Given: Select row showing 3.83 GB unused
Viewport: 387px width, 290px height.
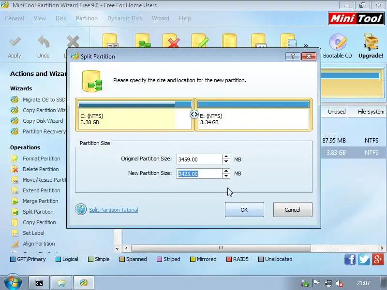Looking at the screenshot, I should pyautogui.click(x=354, y=153).
